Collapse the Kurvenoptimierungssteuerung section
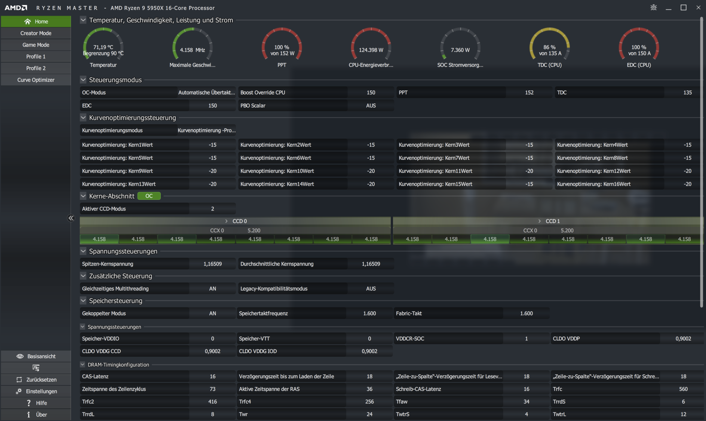The width and height of the screenshot is (706, 421). point(83,118)
